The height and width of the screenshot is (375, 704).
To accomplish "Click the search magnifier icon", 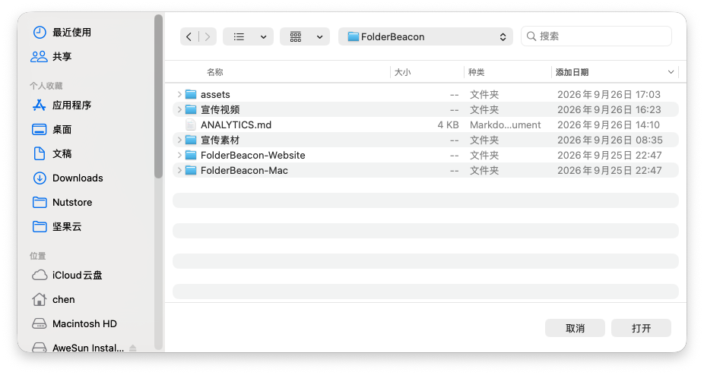I will 531,36.
